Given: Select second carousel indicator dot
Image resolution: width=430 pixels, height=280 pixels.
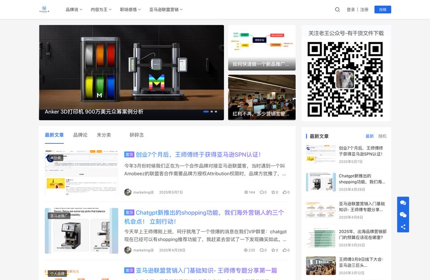Looking at the screenshot, I should pos(212,112).
